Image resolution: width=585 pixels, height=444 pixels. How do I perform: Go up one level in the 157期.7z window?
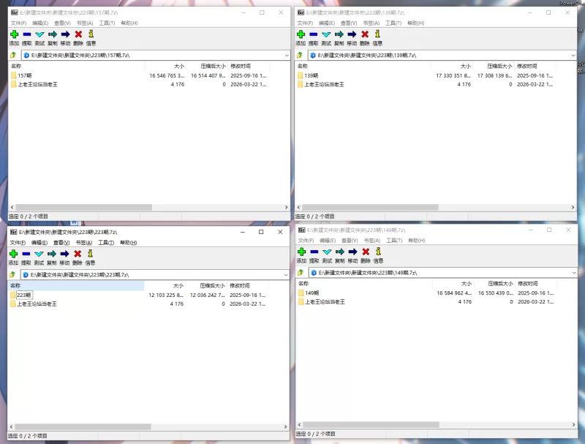(12, 55)
